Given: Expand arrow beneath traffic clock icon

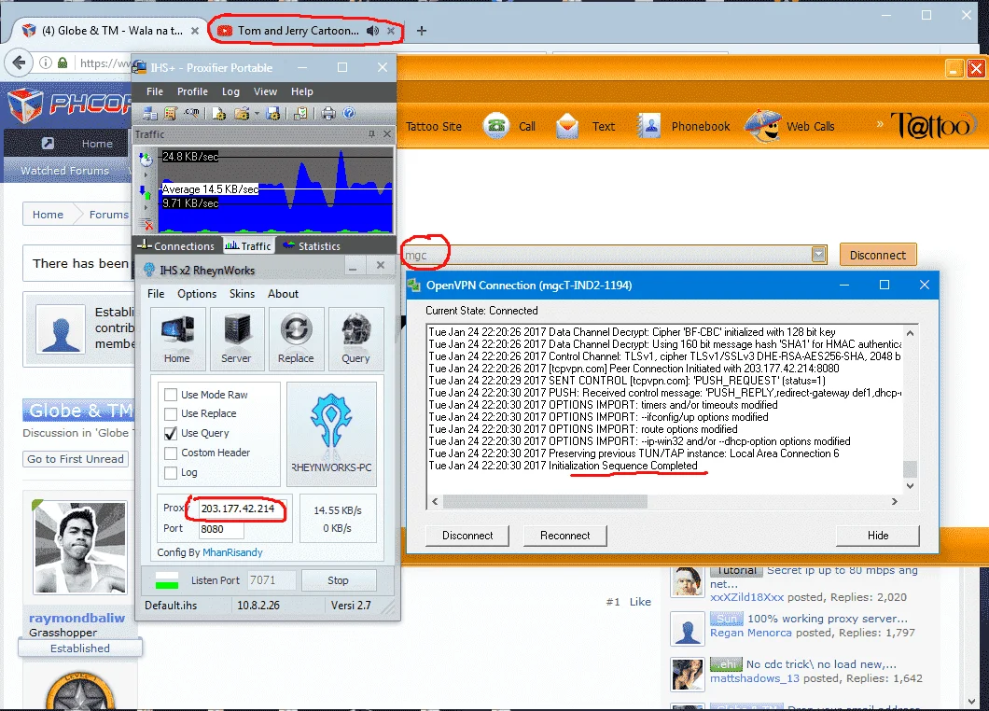Looking at the screenshot, I should [x=146, y=174].
